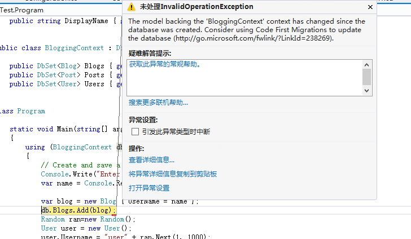Click 搜索更多联机帮助 link
This screenshot has height=239, width=411.
tap(158, 103)
